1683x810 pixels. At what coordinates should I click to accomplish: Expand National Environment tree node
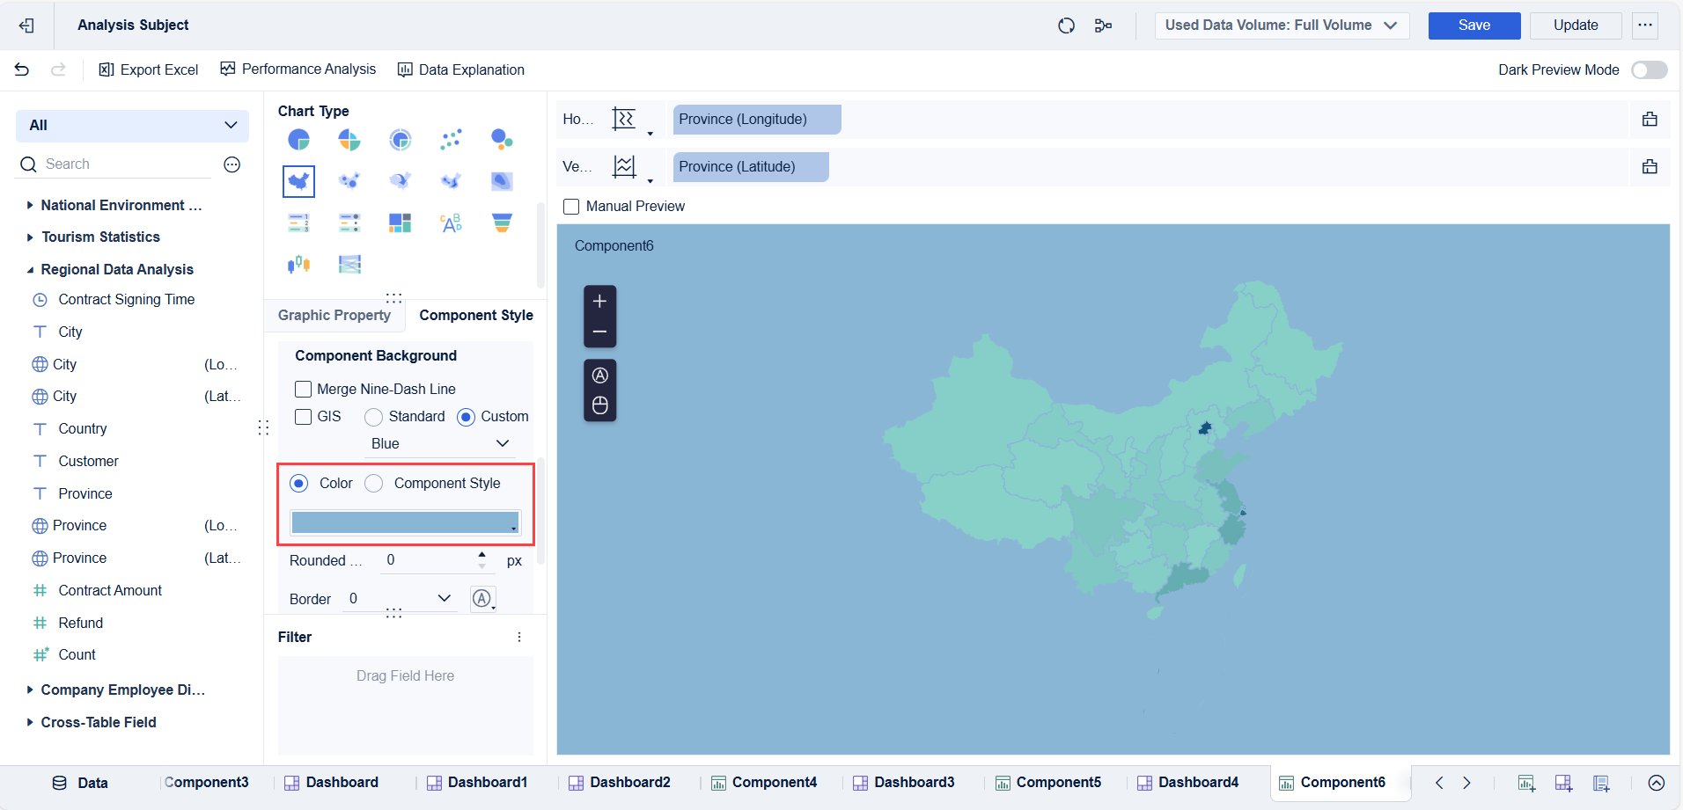pyautogui.click(x=30, y=205)
